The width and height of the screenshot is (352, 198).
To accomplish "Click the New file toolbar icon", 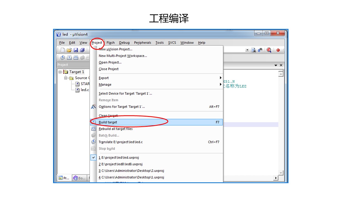I will pos(63,50).
